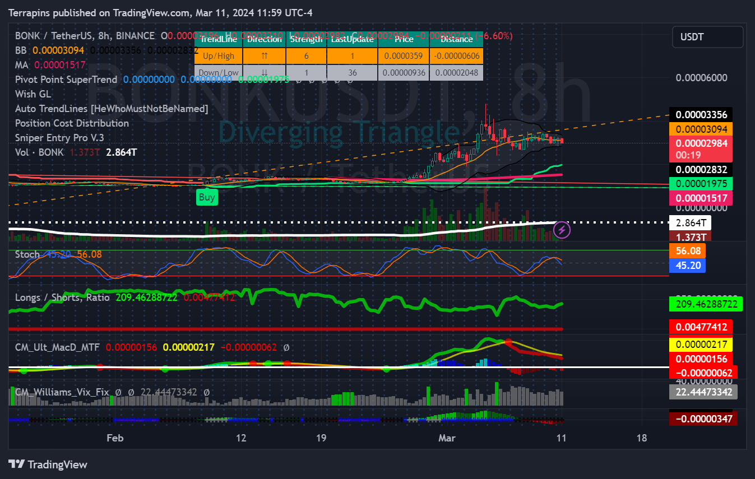The height and width of the screenshot is (479, 755).
Task: Click the Feb date on the time axis
Action: pos(114,438)
